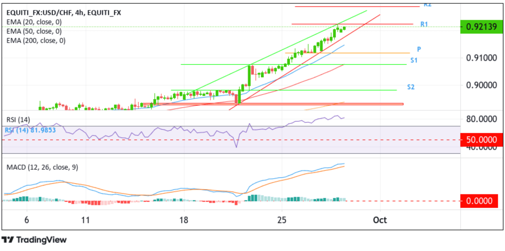Select the EMA (200, close, 0) legend

click(x=36, y=41)
